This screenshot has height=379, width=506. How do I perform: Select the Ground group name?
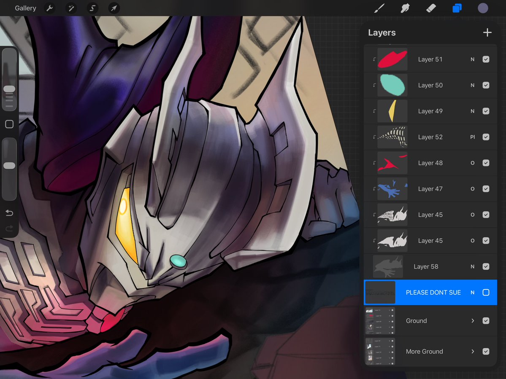[416, 321]
